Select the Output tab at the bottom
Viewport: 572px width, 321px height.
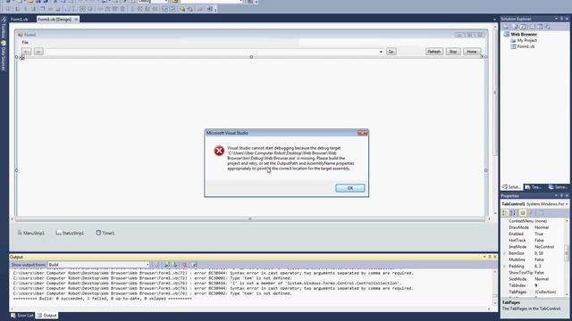(46, 315)
